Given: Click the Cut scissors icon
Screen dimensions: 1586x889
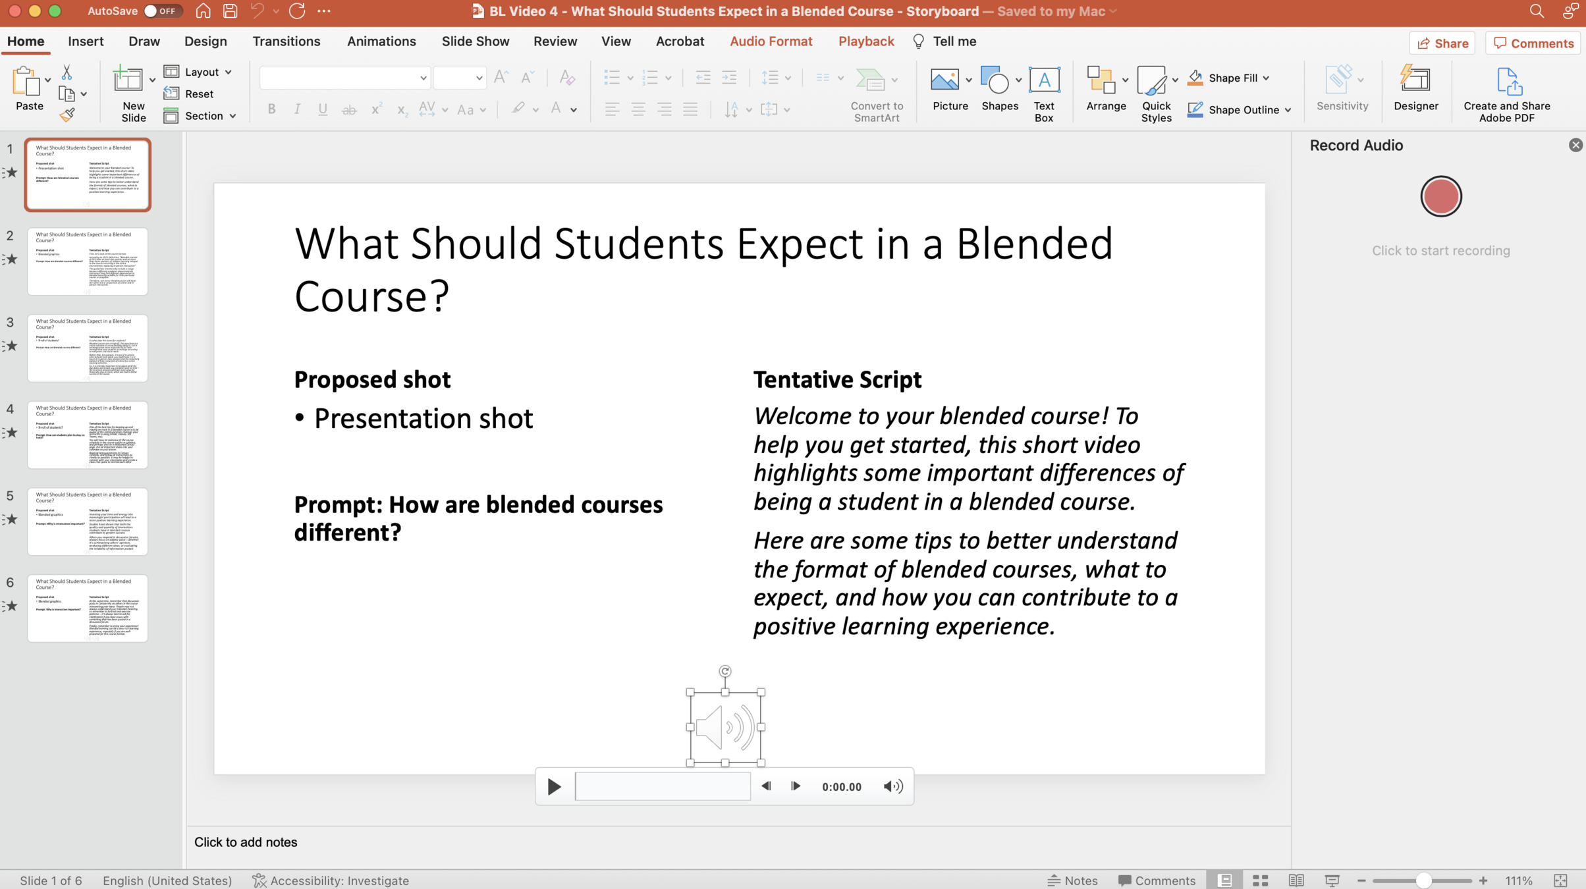Looking at the screenshot, I should tap(67, 72).
